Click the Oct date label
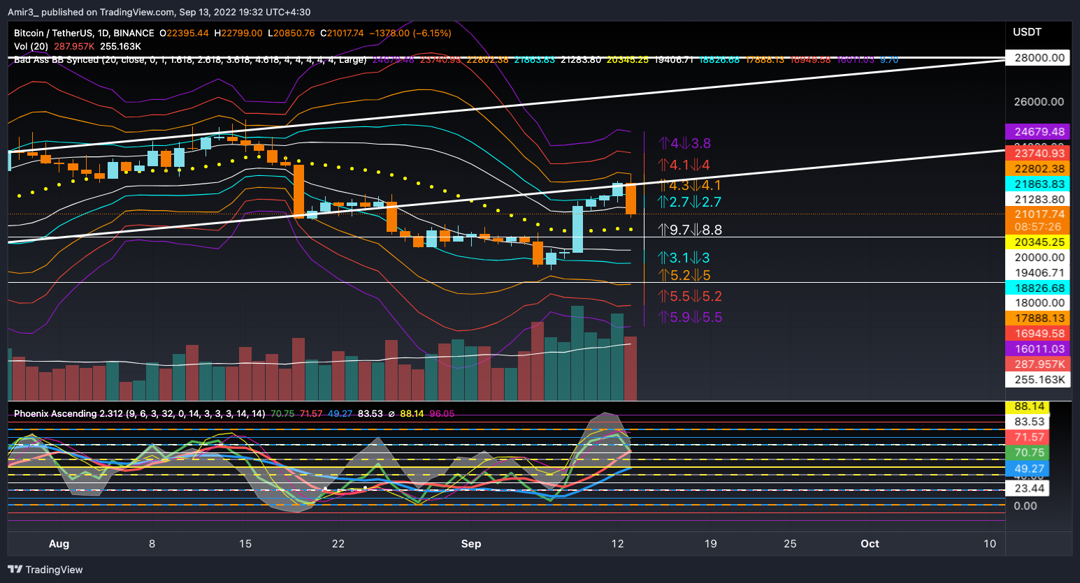1080x583 pixels. pyautogui.click(x=870, y=544)
